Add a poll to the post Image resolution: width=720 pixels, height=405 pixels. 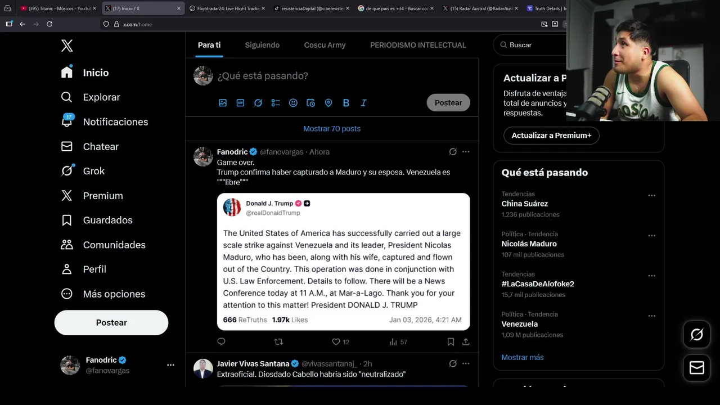click(x=276, y=103)
